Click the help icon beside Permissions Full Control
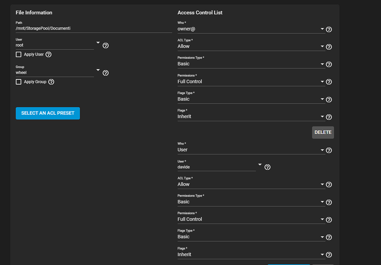The image size is (381, 265). tap(329, 82)
